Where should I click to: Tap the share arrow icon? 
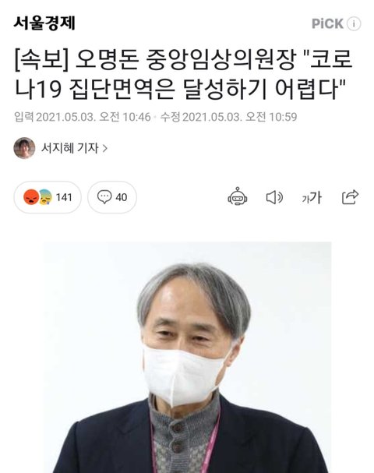350,197
